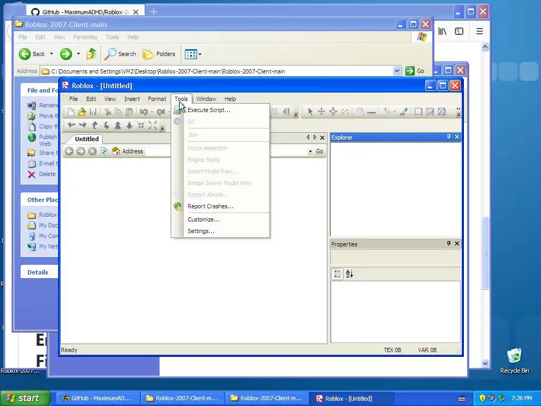Click the Save disk icon in Roblox toolbar

pyautogui.click(x=93, y=112)
